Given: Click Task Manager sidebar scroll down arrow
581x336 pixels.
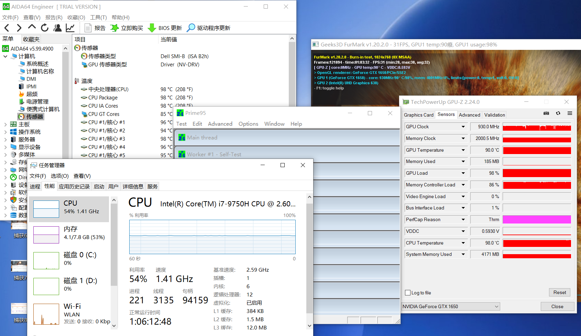Looking at the screenshot, I should 114,326.
